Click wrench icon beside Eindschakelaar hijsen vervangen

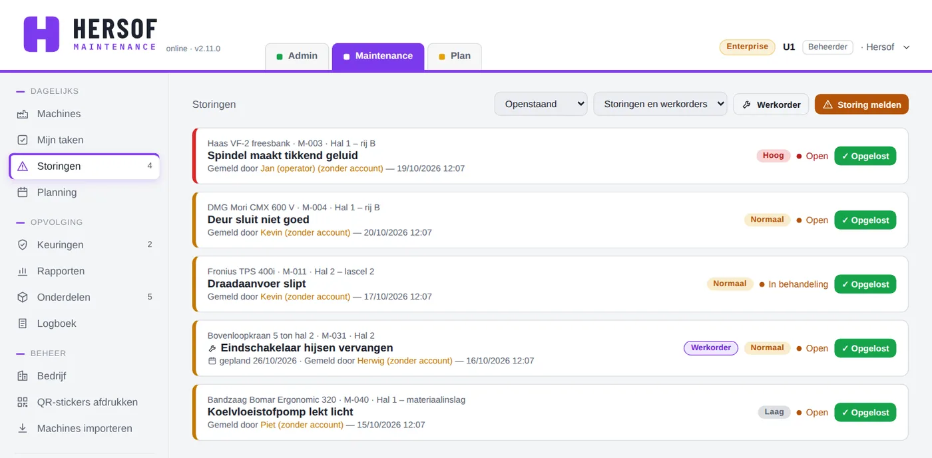point(212,348)
